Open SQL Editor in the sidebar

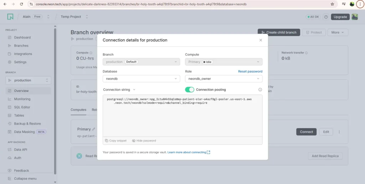(x=22, y=107)
